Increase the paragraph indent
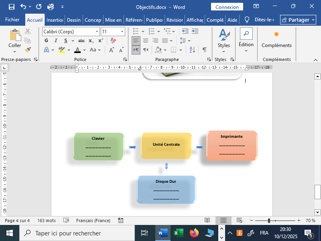Screen dimensions: 321x241 195,31
